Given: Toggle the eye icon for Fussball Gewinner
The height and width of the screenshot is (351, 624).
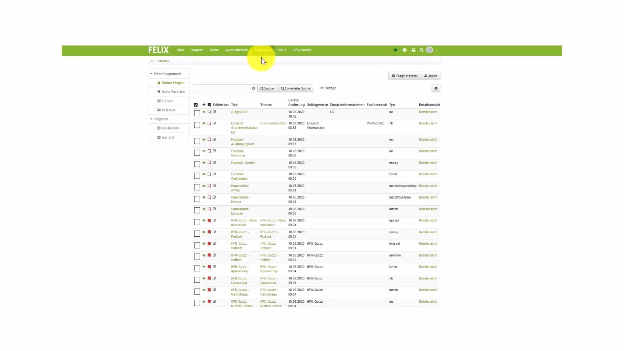Looking at the screenshot, I should point(204,151).
